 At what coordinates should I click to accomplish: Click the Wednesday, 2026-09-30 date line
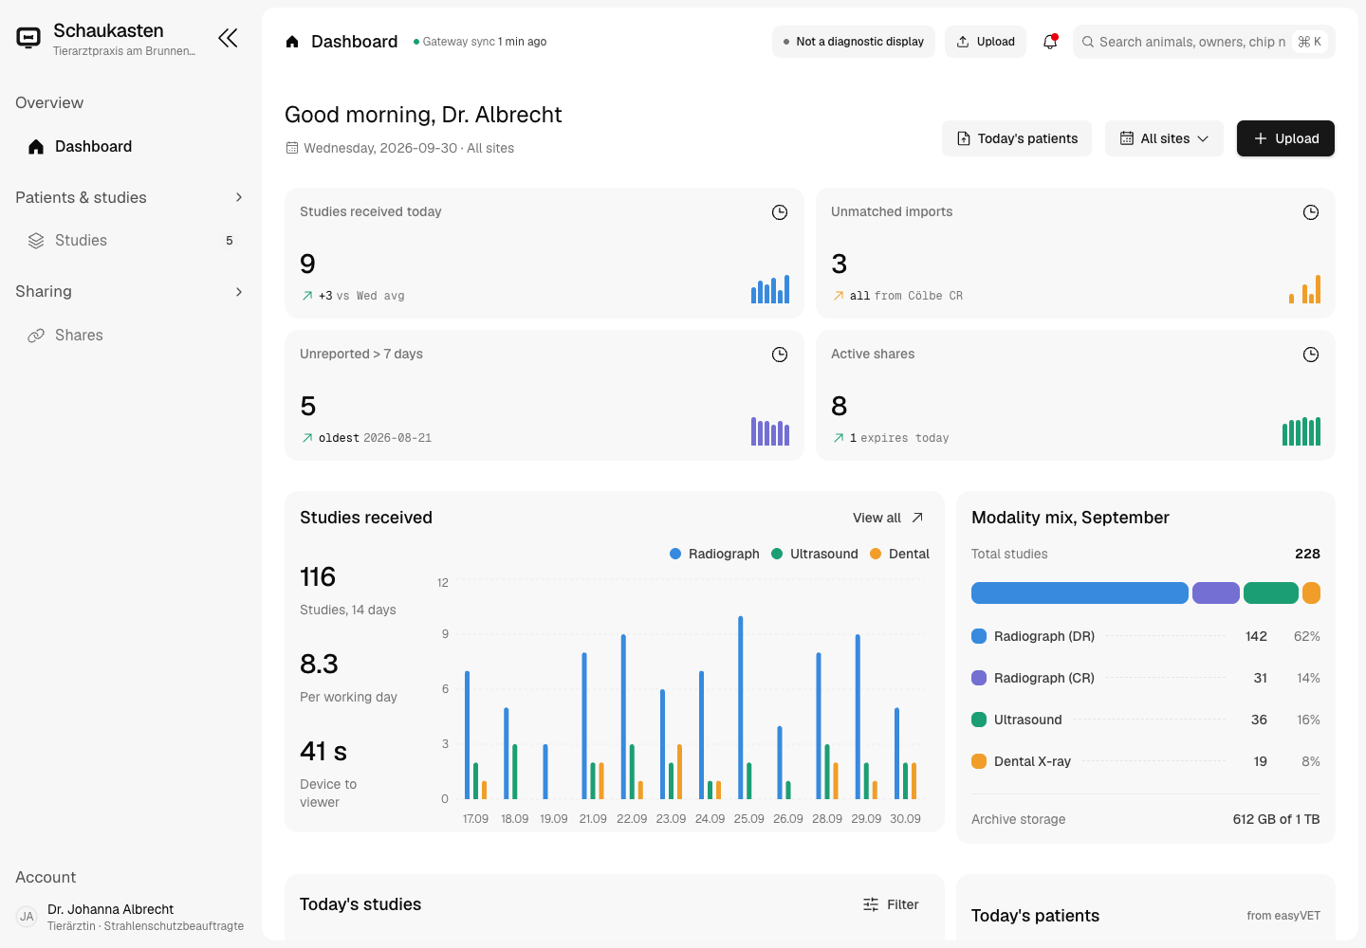pyautogui.click(x=400, y=148)
